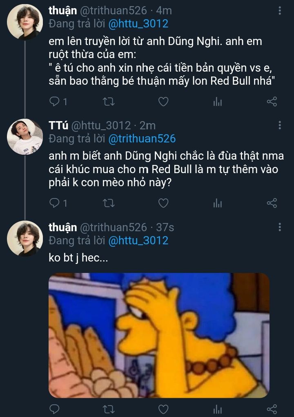294x417 pixels.
Task: View analytics of TTú's tweet
Action: click(217, 203)
